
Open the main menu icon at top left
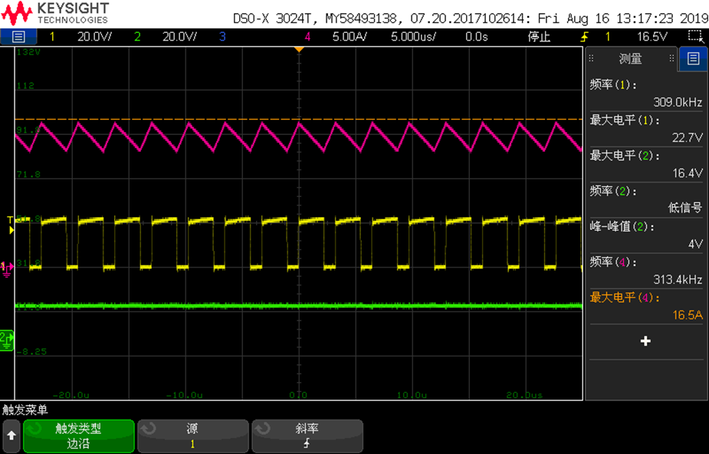point(18,37)
